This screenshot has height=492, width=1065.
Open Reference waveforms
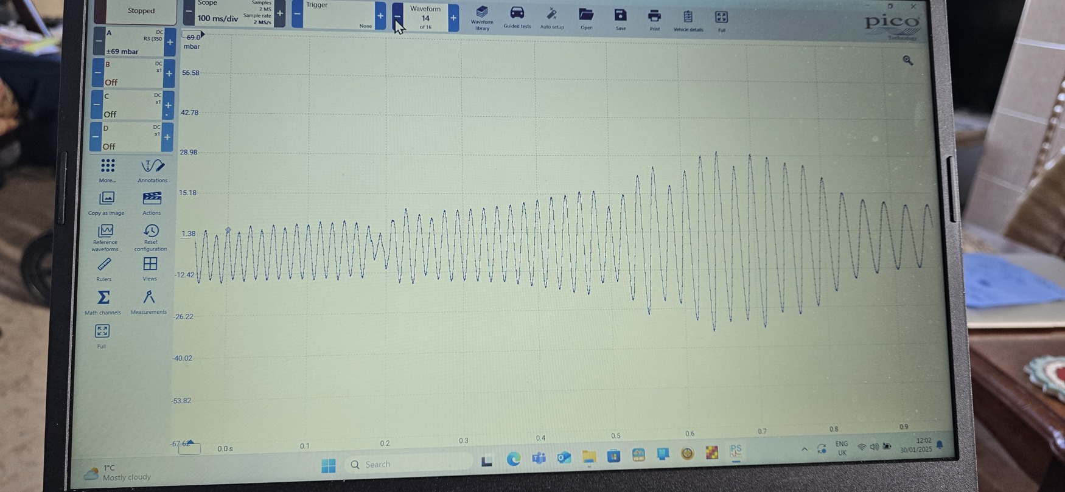point(105,238)
